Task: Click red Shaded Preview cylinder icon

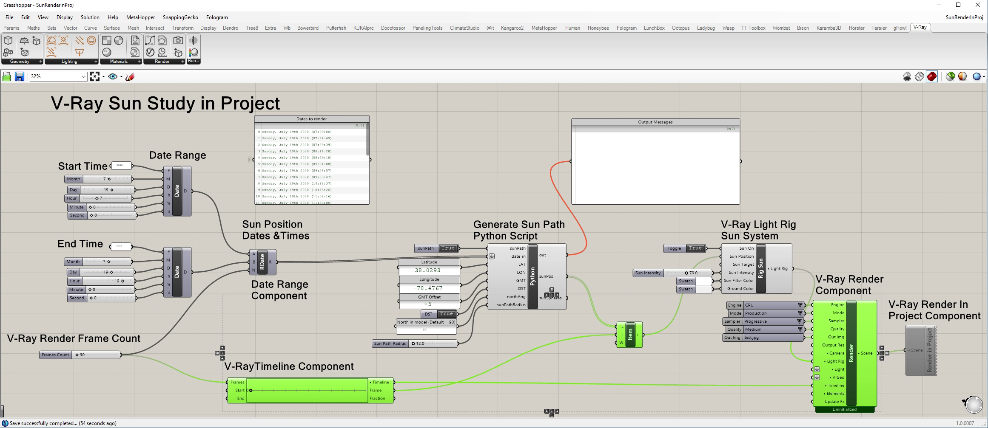Action: 931,76
